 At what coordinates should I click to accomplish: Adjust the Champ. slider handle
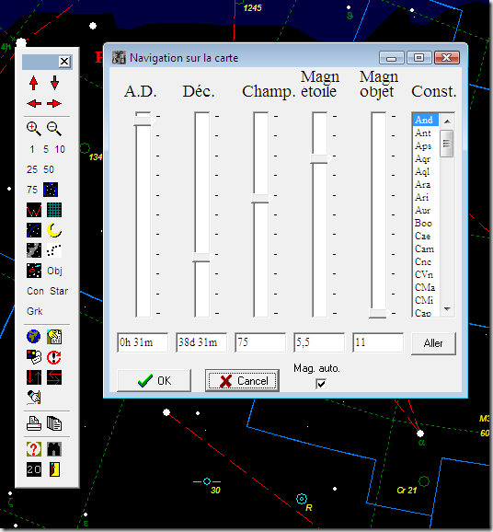(261, 198)
